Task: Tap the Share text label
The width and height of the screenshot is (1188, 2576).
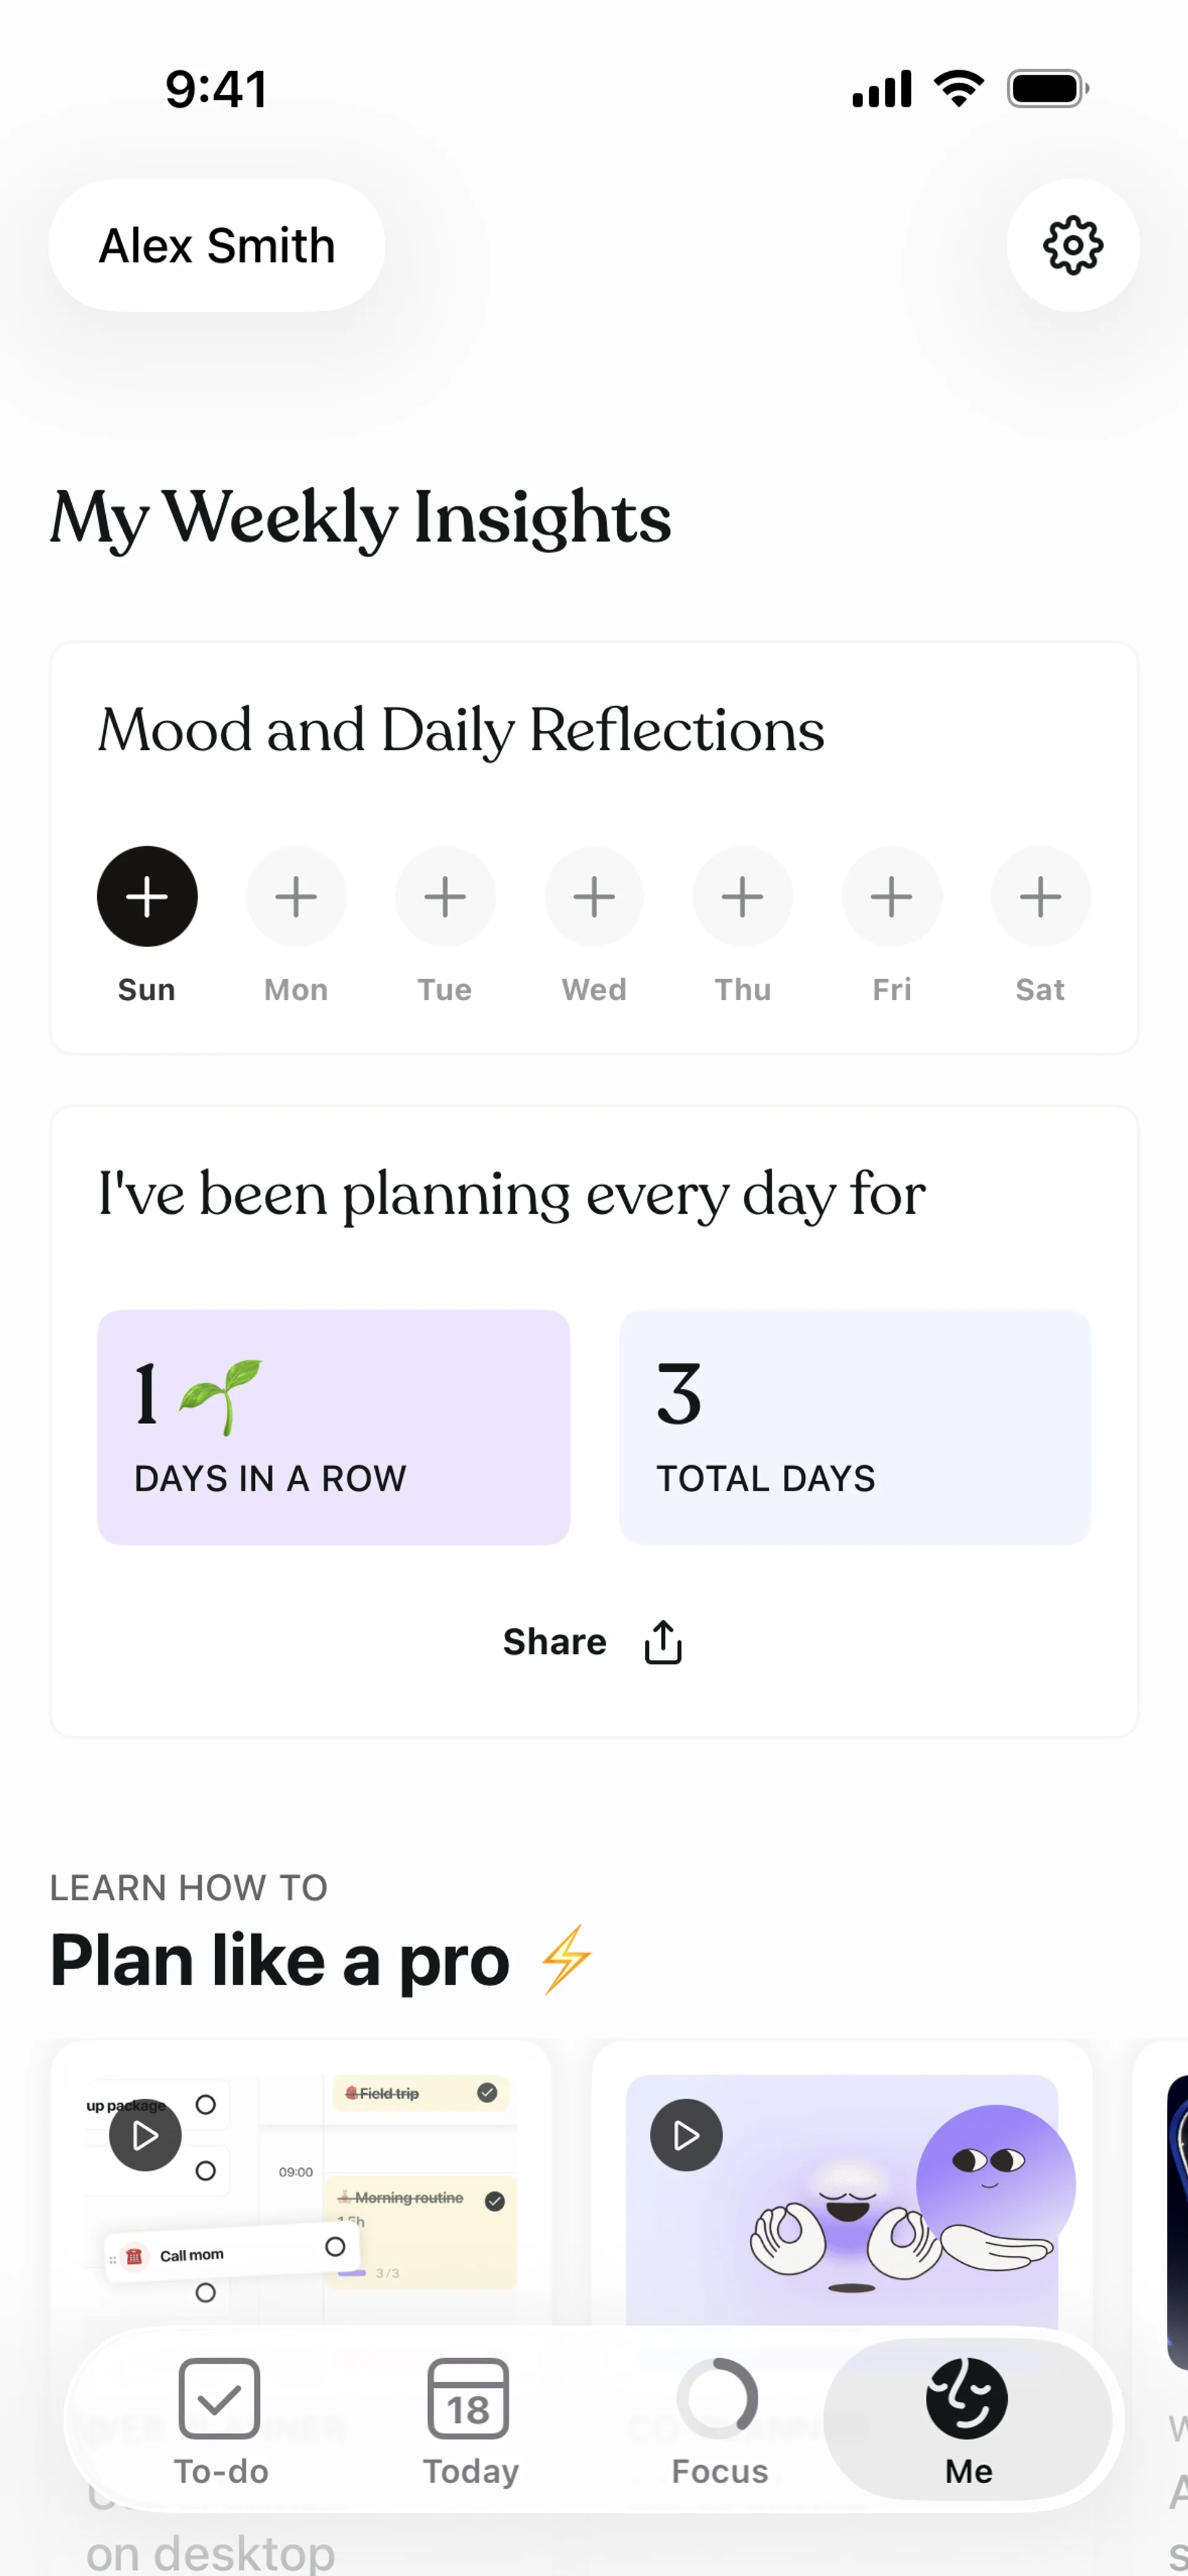Action: click(x=554, y=1642)
